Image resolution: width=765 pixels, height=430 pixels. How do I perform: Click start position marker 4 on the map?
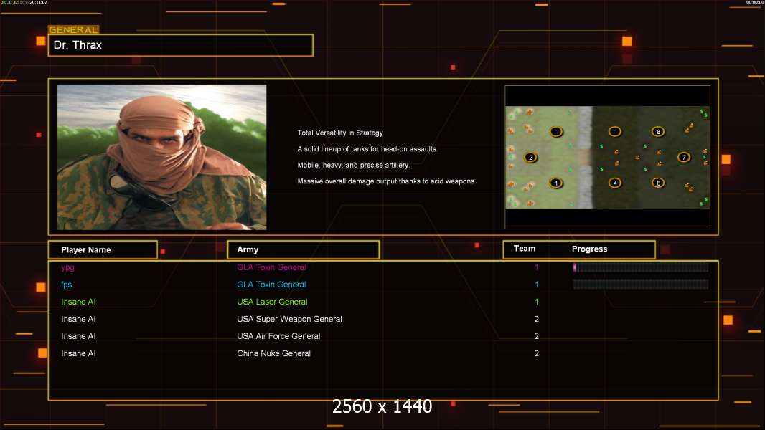click(615, 183)
